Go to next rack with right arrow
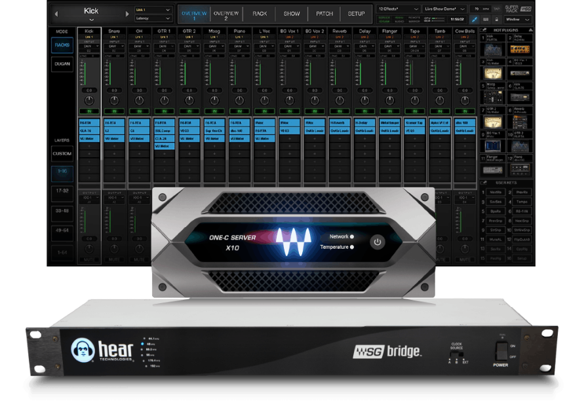The width and height of the screenshot is (586, 402). point(127,14)
